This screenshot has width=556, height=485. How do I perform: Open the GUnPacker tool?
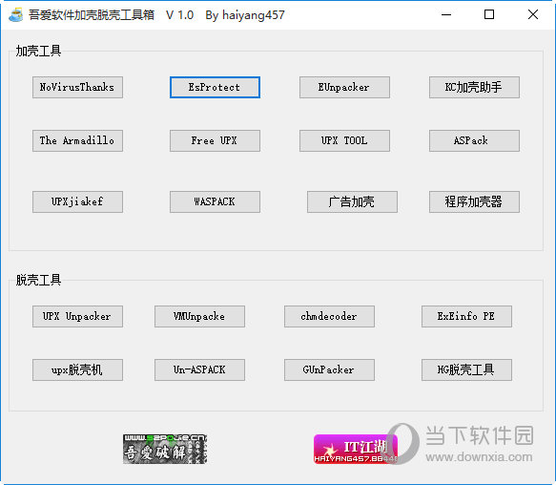[x=329, y=370]
